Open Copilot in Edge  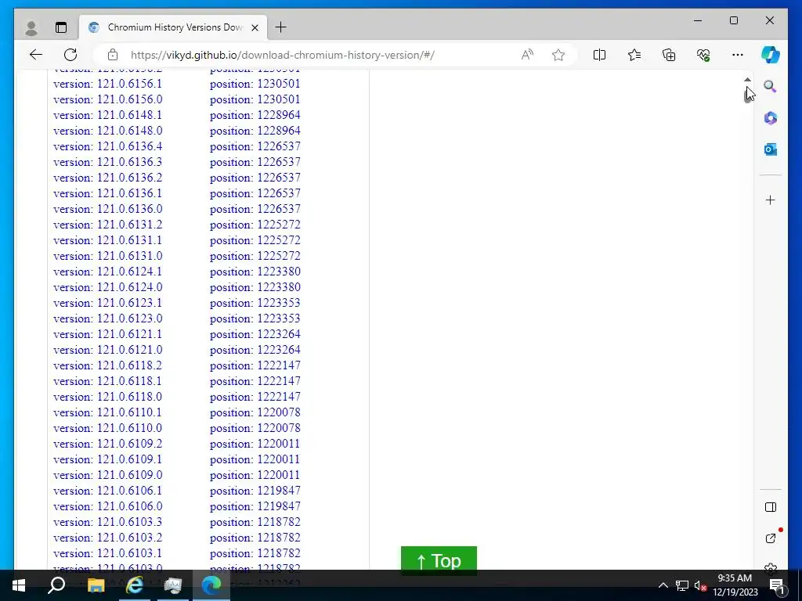pos(771,55)
